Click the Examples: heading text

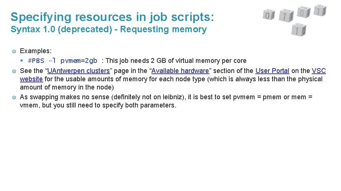coord(36,51)
